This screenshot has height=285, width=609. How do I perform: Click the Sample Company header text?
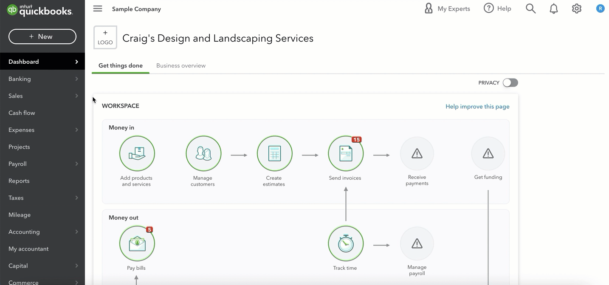[136, 9]
